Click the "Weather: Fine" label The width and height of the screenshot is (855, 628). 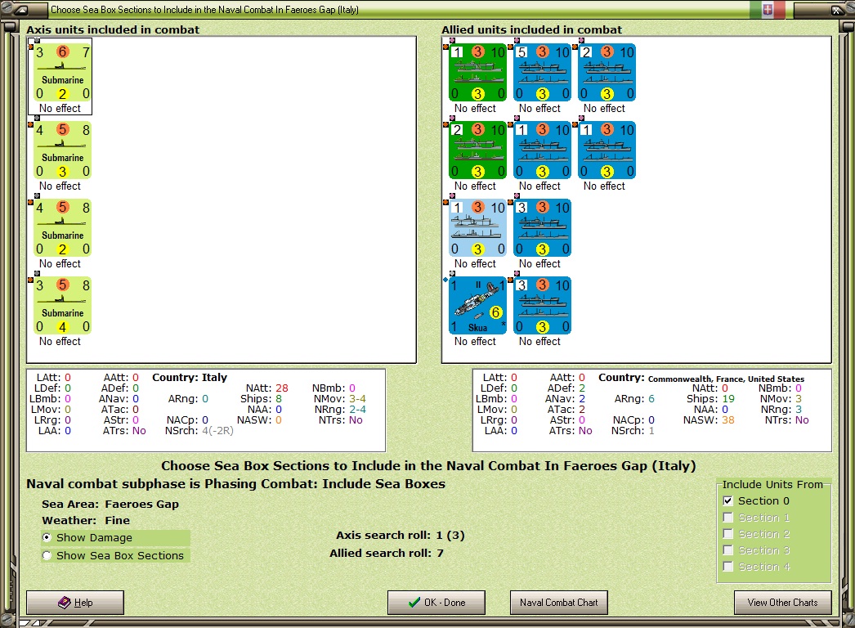(x=86, y=521)
